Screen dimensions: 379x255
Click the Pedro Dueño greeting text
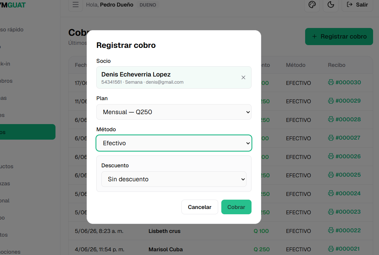[117, 5]
